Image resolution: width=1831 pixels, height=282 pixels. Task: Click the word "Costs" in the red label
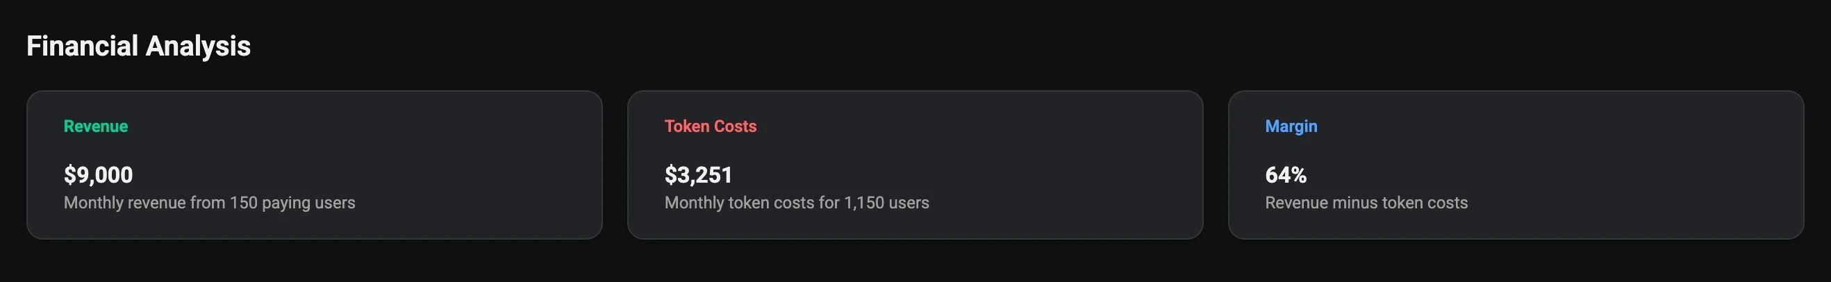pyautogui.click(x=735, y=126)
